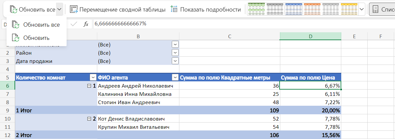The image size is (395, 139).
Task: Apply the green PivotTable style
Action: 256,10
